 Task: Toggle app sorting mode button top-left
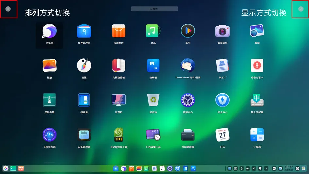click(x=8, y=9)
